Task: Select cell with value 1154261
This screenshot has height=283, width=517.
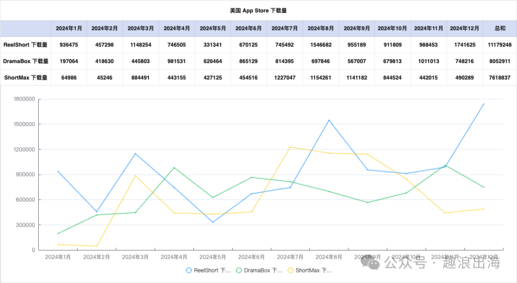Action: coord(321,78)
